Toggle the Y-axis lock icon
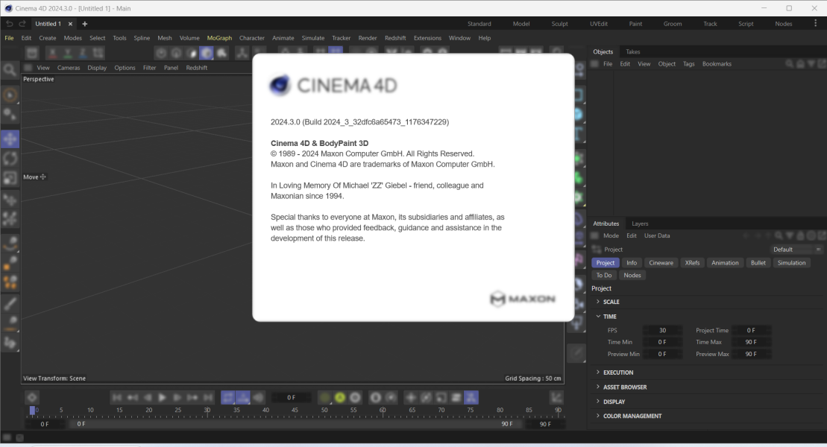 (x=68, y=53)
